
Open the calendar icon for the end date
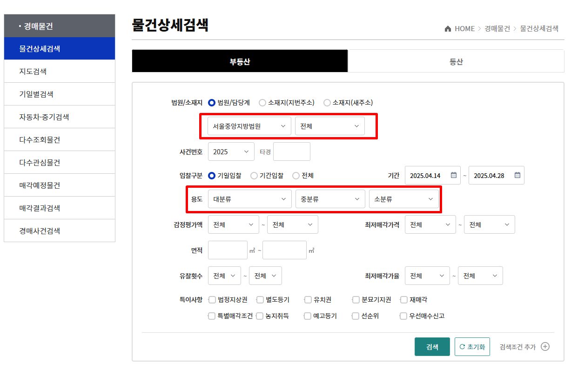(x=517, y=175)
